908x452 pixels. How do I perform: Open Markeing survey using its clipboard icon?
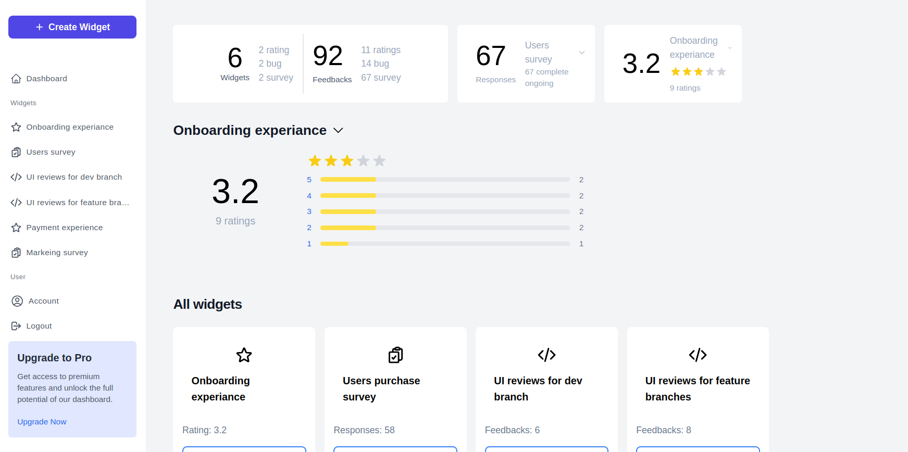click(16, 252)
